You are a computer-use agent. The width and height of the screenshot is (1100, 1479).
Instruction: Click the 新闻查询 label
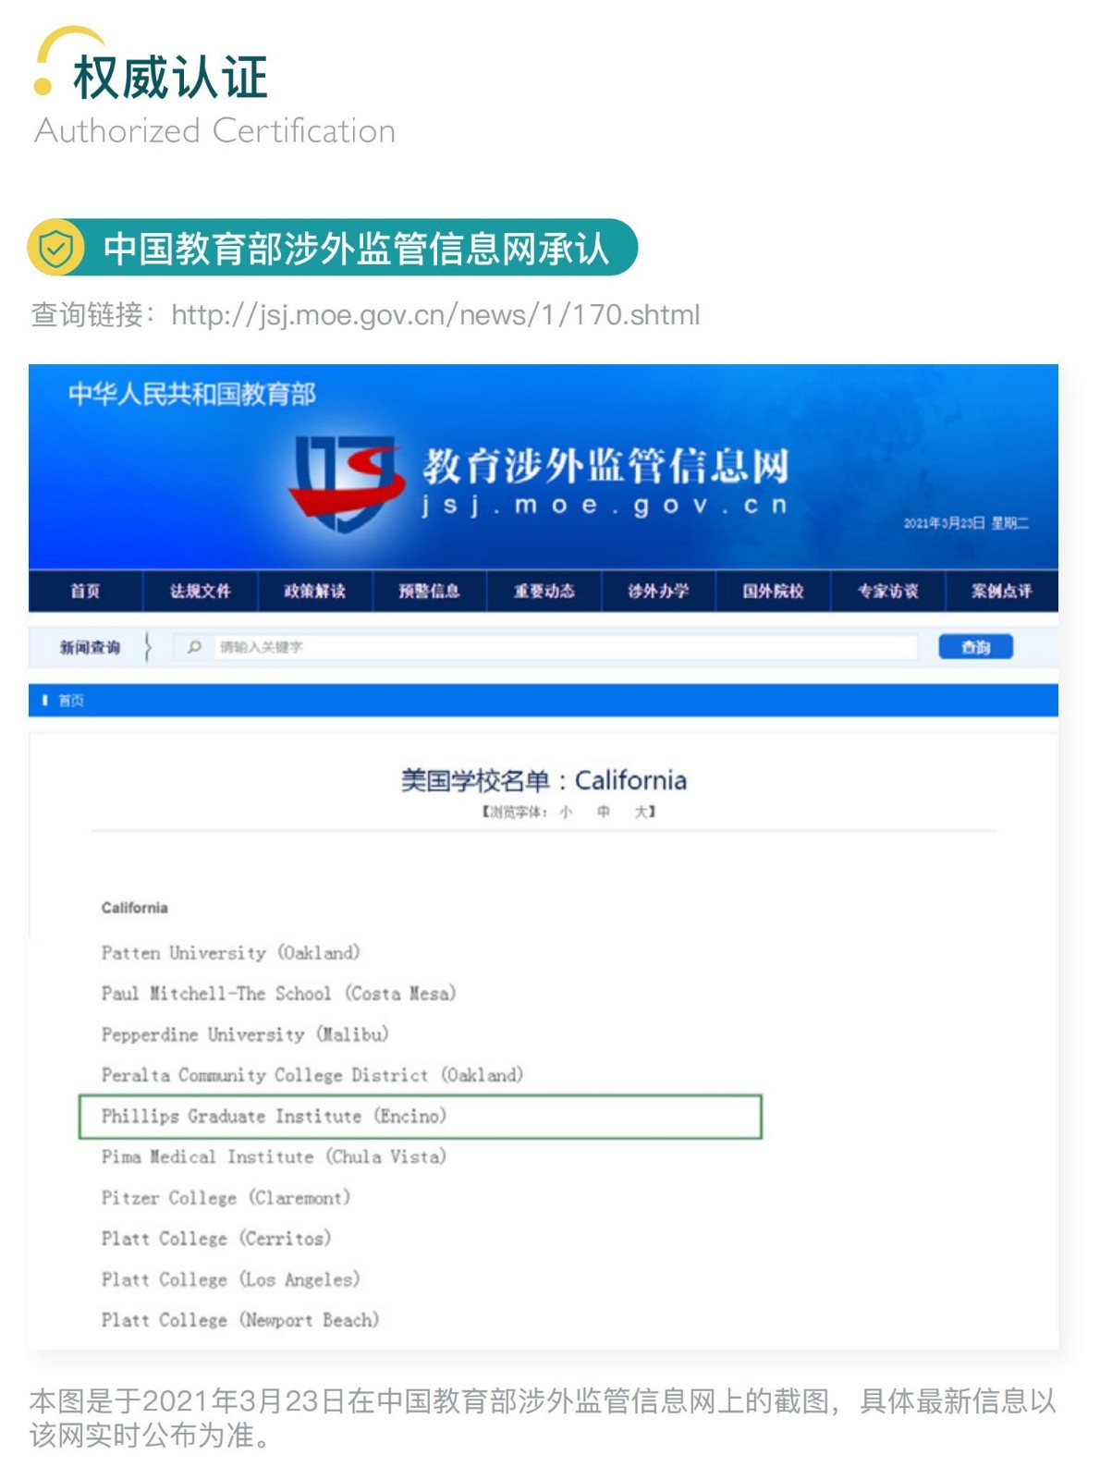tap(90, 647)
